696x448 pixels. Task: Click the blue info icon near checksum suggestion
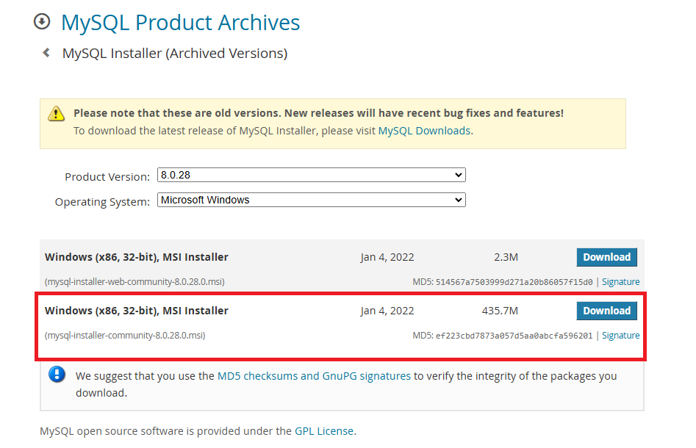point(57,375)
